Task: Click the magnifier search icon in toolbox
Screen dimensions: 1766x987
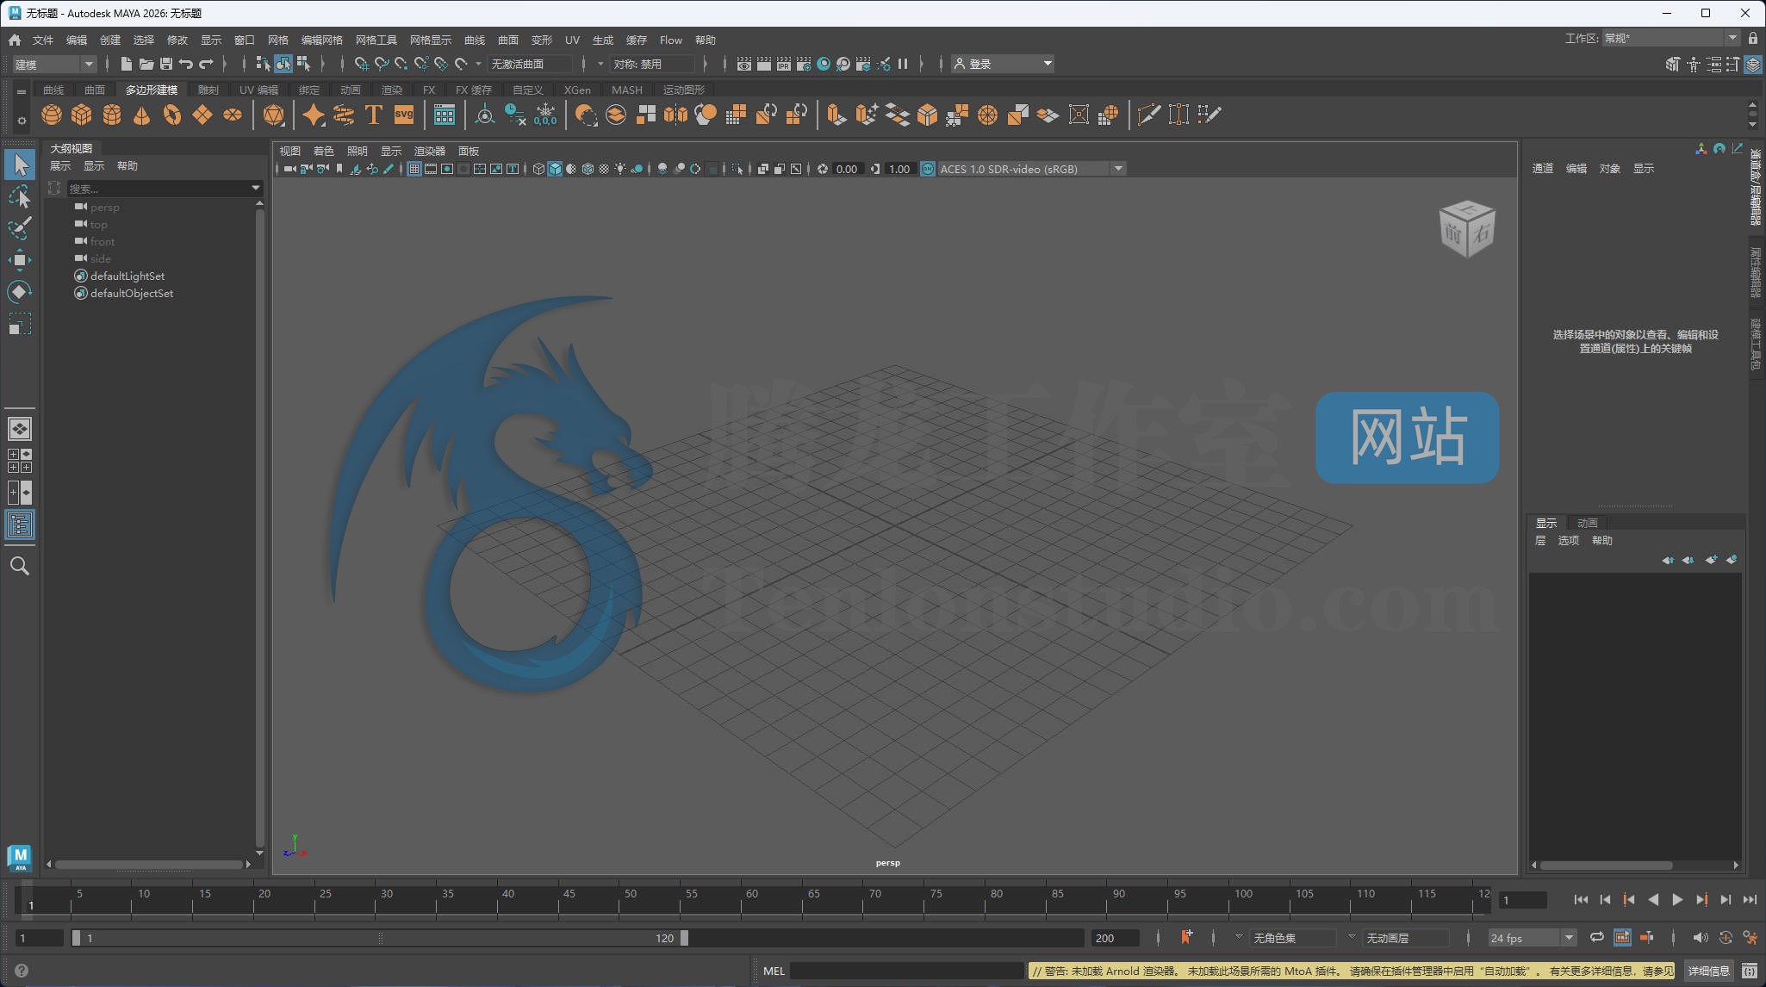Action: click(20, 566)
